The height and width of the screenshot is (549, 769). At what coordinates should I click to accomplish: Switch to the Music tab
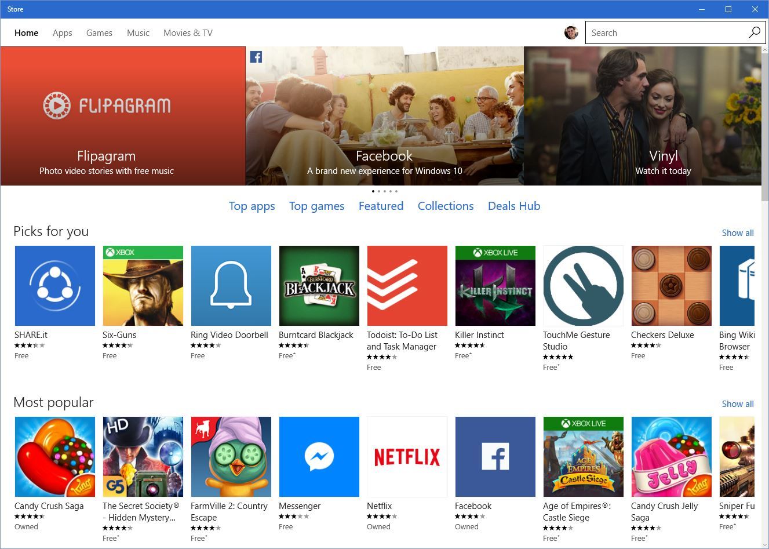[x=138, y=33]
